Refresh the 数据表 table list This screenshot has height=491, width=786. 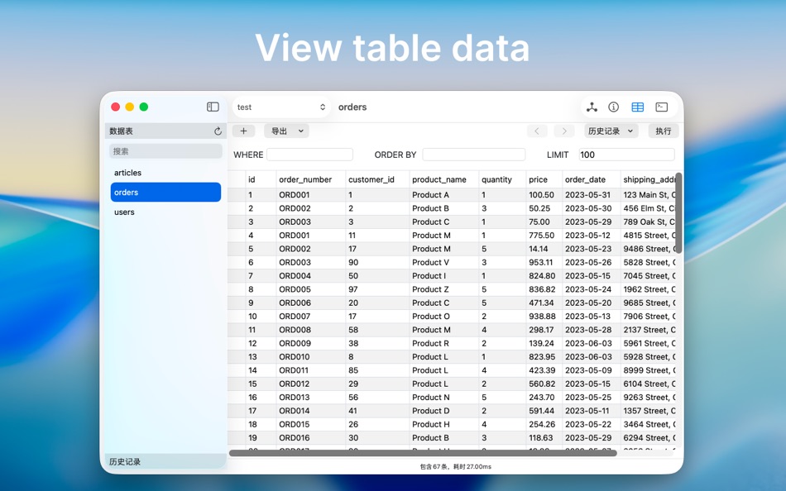point(217,131)
